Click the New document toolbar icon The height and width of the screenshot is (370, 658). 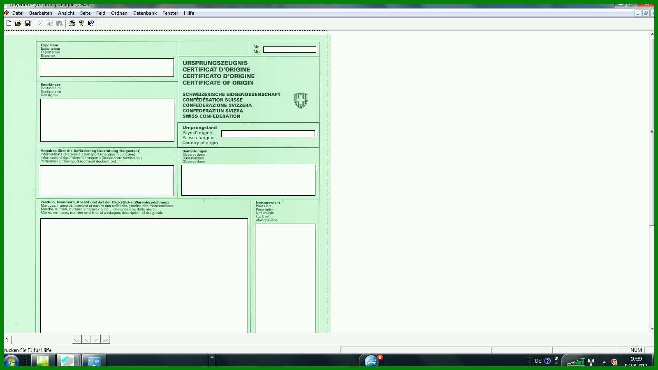[9, 23]
